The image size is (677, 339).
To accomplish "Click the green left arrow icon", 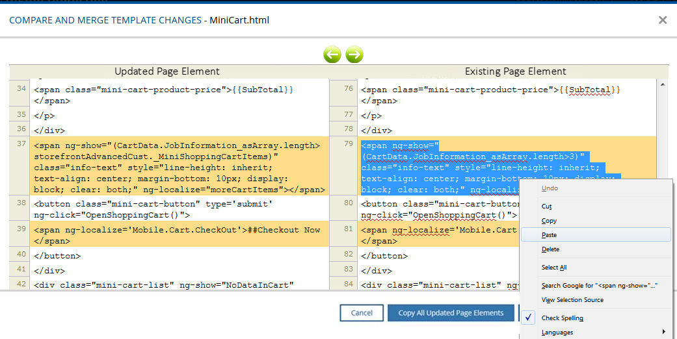I will click(x=332, y=55).
